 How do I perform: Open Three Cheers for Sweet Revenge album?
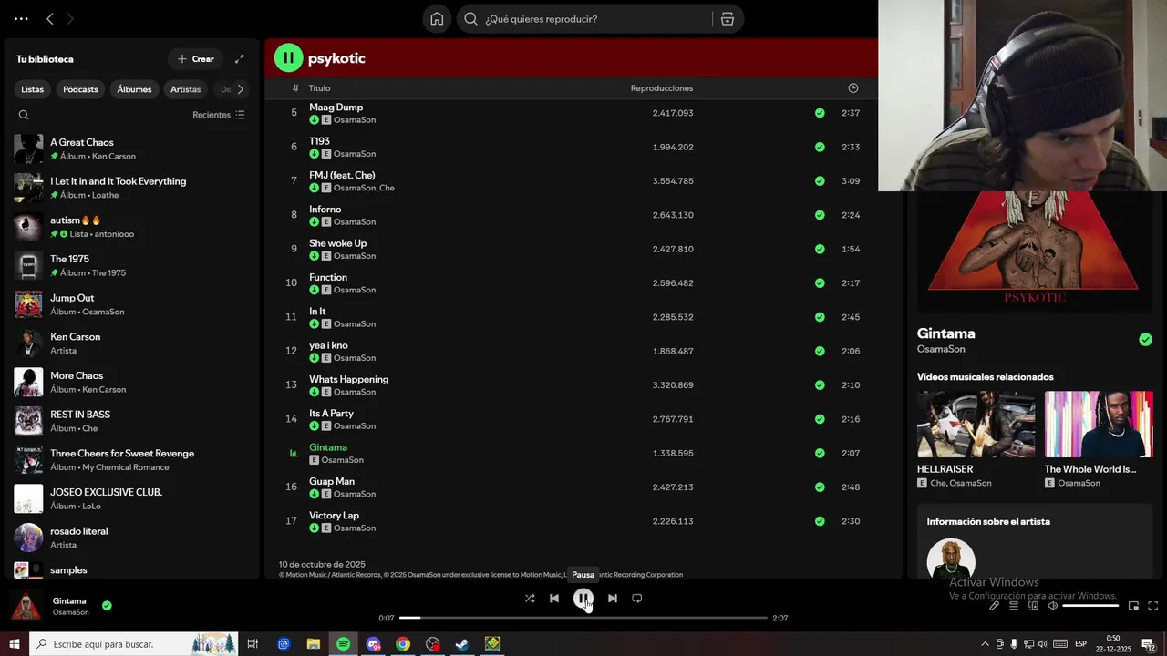pos(132,460)
